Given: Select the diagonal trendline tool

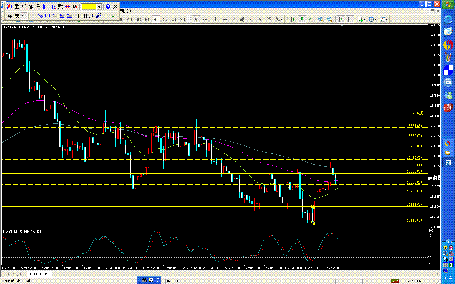Looking at the screenshot, I should pyautogui.click(x=233, y=19).
